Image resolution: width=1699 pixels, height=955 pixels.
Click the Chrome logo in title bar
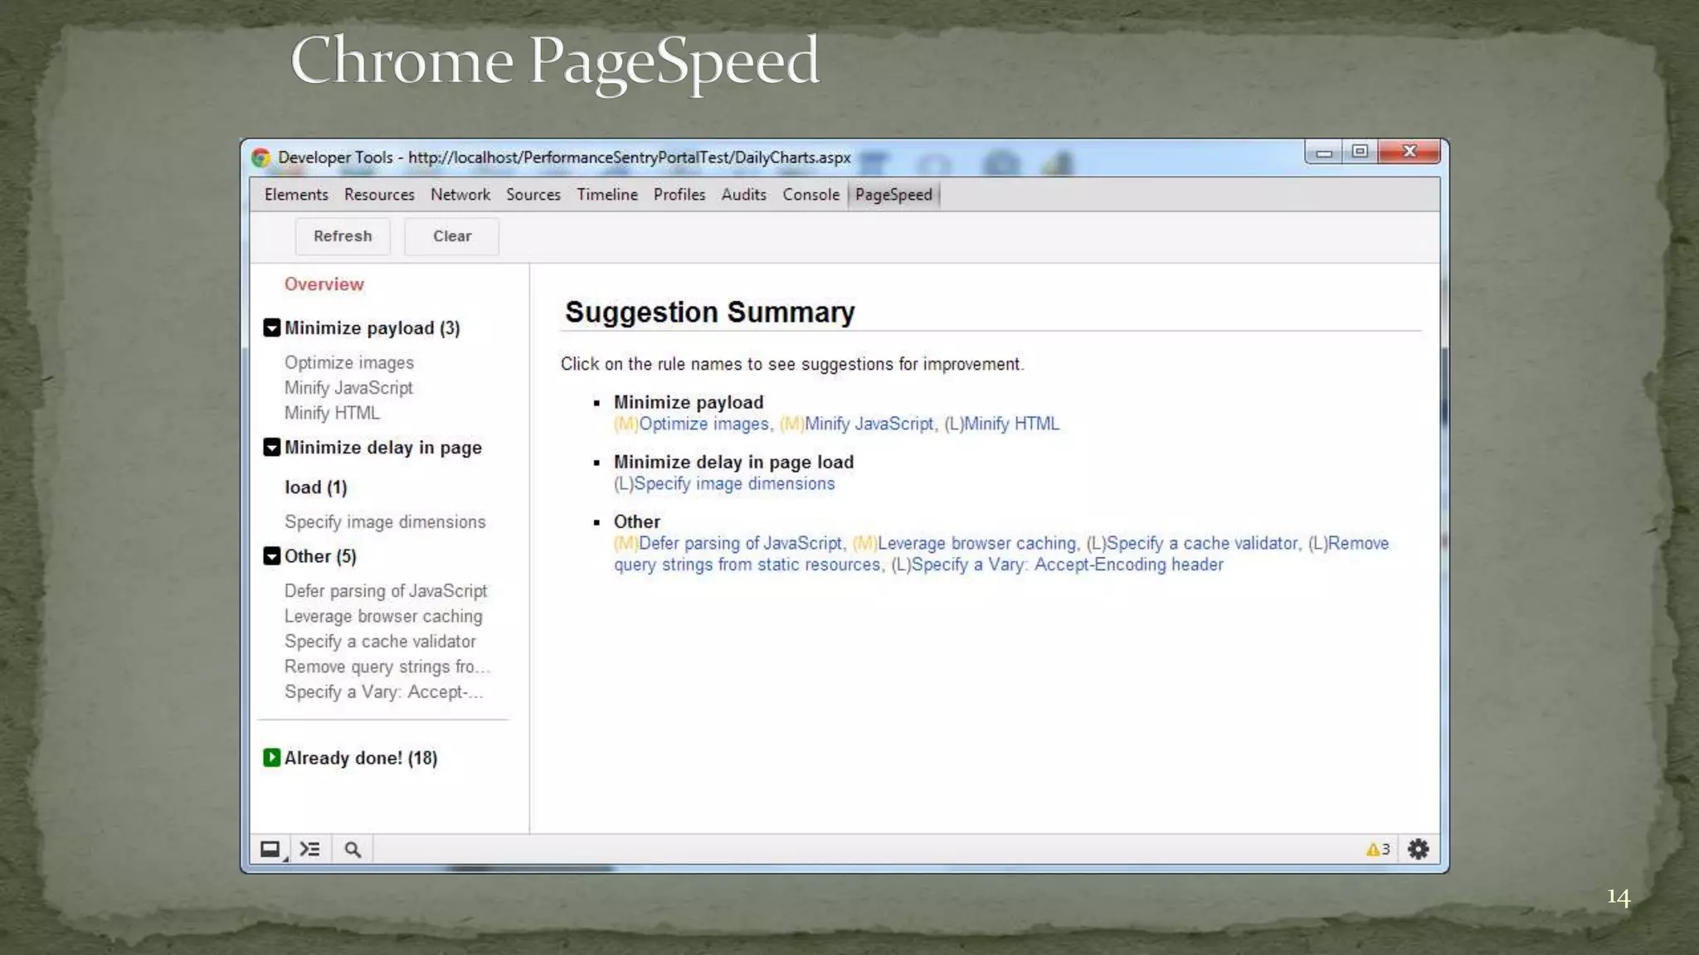pyautogui.click(x=261, y=158)
